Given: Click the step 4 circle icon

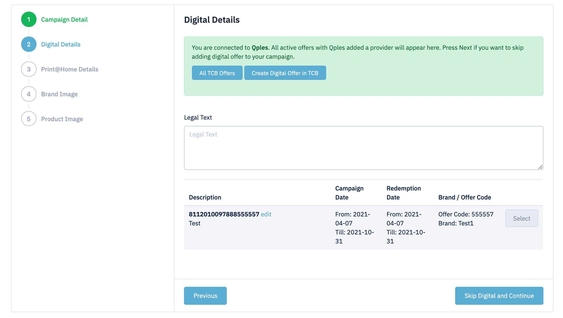Looking at the screenshot, I should point(29,94).
